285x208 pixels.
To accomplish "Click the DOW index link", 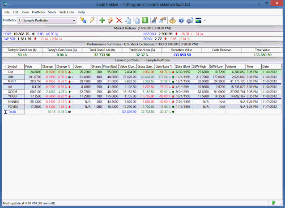I will pos(7,34).
